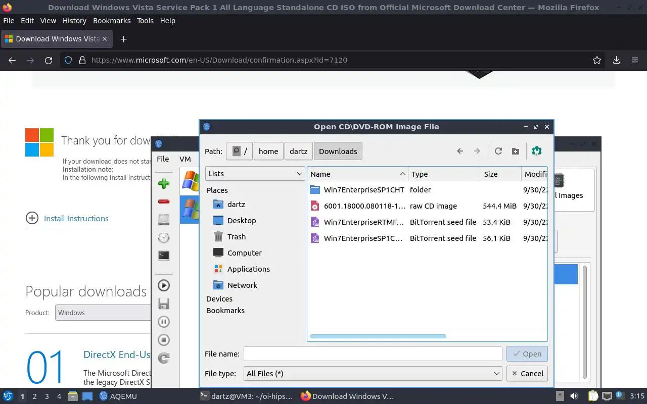Select the Win7EnterpriseSP1CHT folder row
This screenshot has height=404, width=647.
point(427,190)
